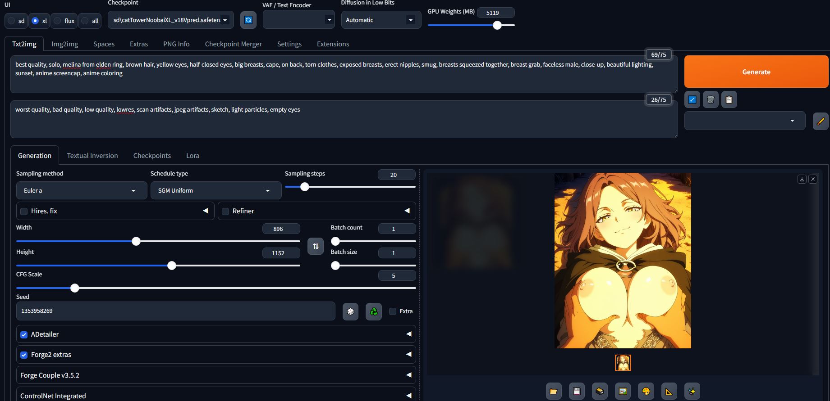Enable the Refiner checkbox
830x401 pixels.
(225, 211)
